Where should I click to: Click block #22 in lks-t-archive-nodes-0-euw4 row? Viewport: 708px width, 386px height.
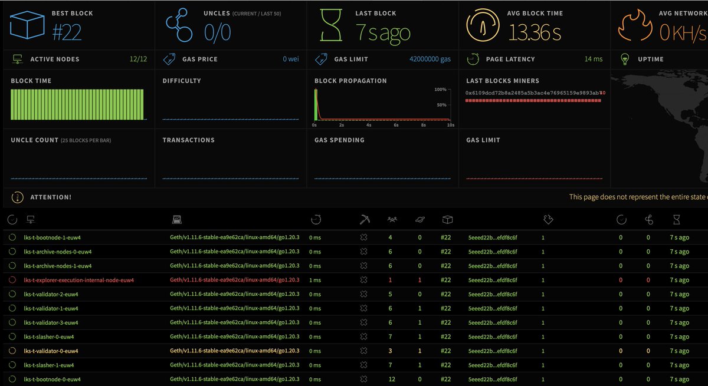click(446, 252)
